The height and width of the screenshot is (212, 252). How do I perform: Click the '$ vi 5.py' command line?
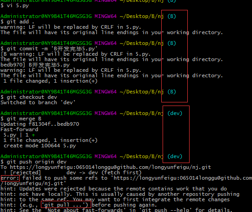(15, 6)
